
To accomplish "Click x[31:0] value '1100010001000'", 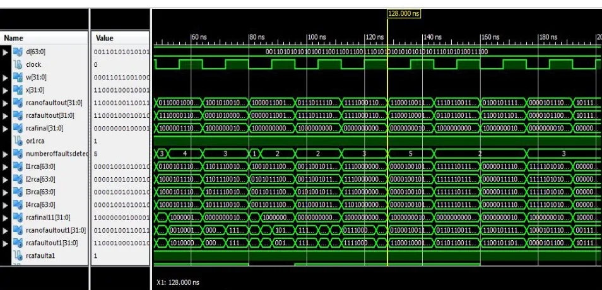I will point(121,90).
